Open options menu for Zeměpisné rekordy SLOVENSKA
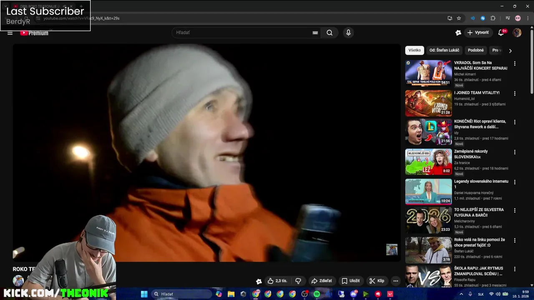534x300 pixels. 514,152
